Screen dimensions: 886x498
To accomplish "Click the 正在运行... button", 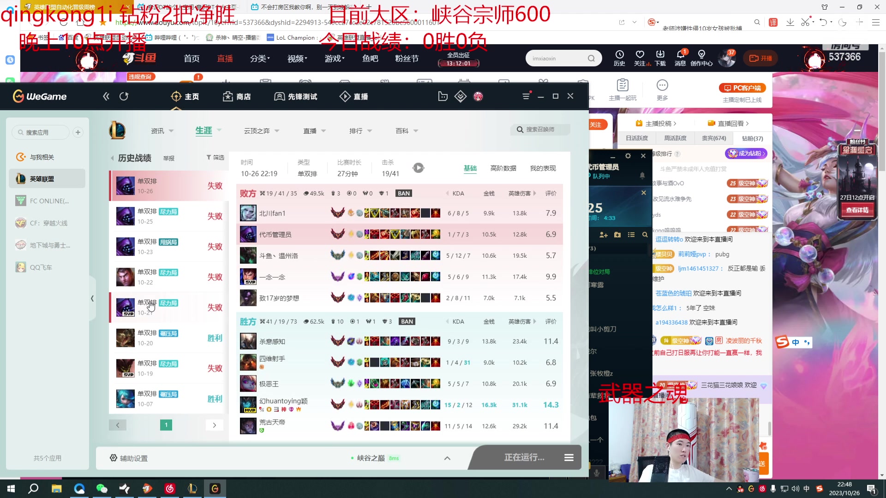I will point(524,457).
